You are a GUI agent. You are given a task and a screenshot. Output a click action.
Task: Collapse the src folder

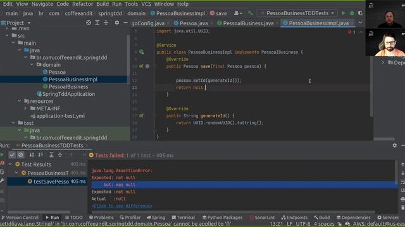click(7, 35)
